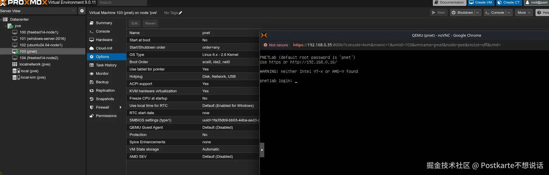This screenshot has width=549, height=175.
Task: Select VM 104 (freebsd14-node2)
Action: pyautogui.click(x=39, y=58)
